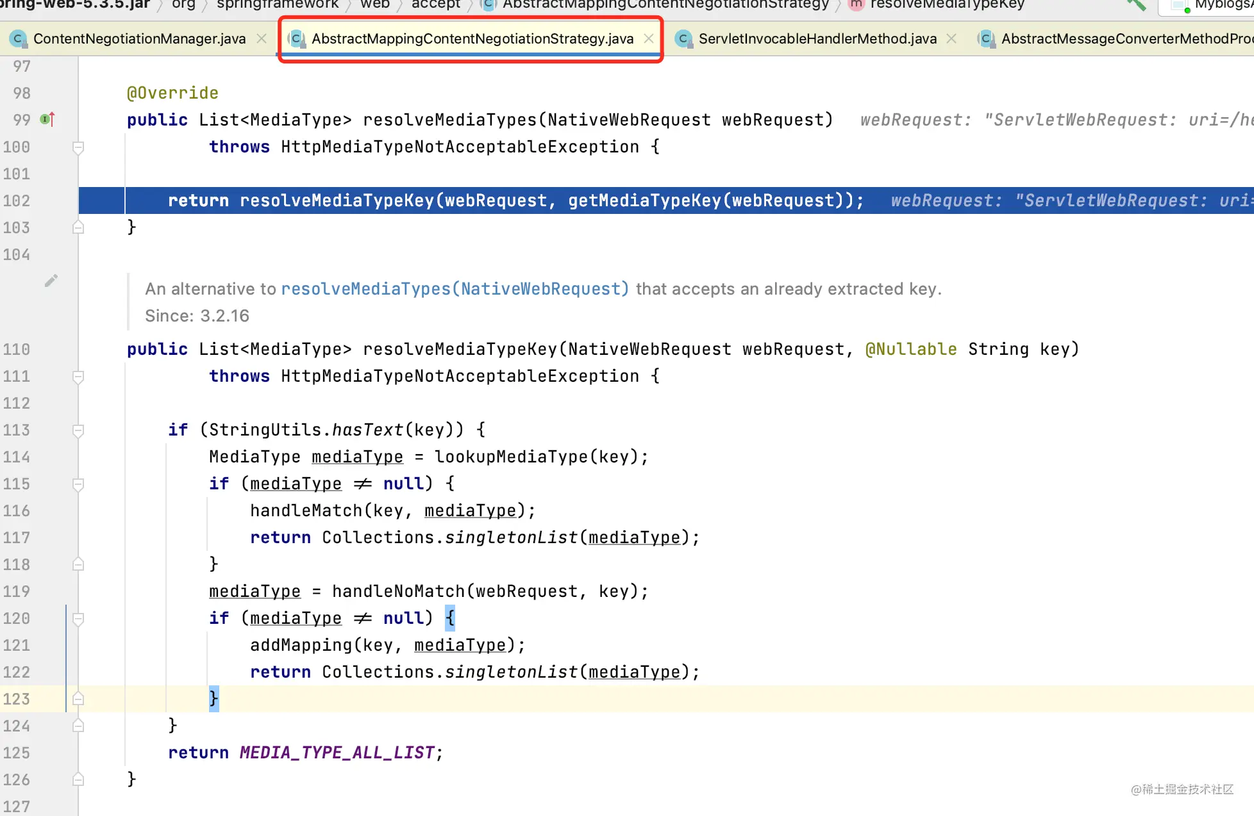Open the resolveMediaTypeKey breadcrumb
The image size is (1254, 816).
947,4
